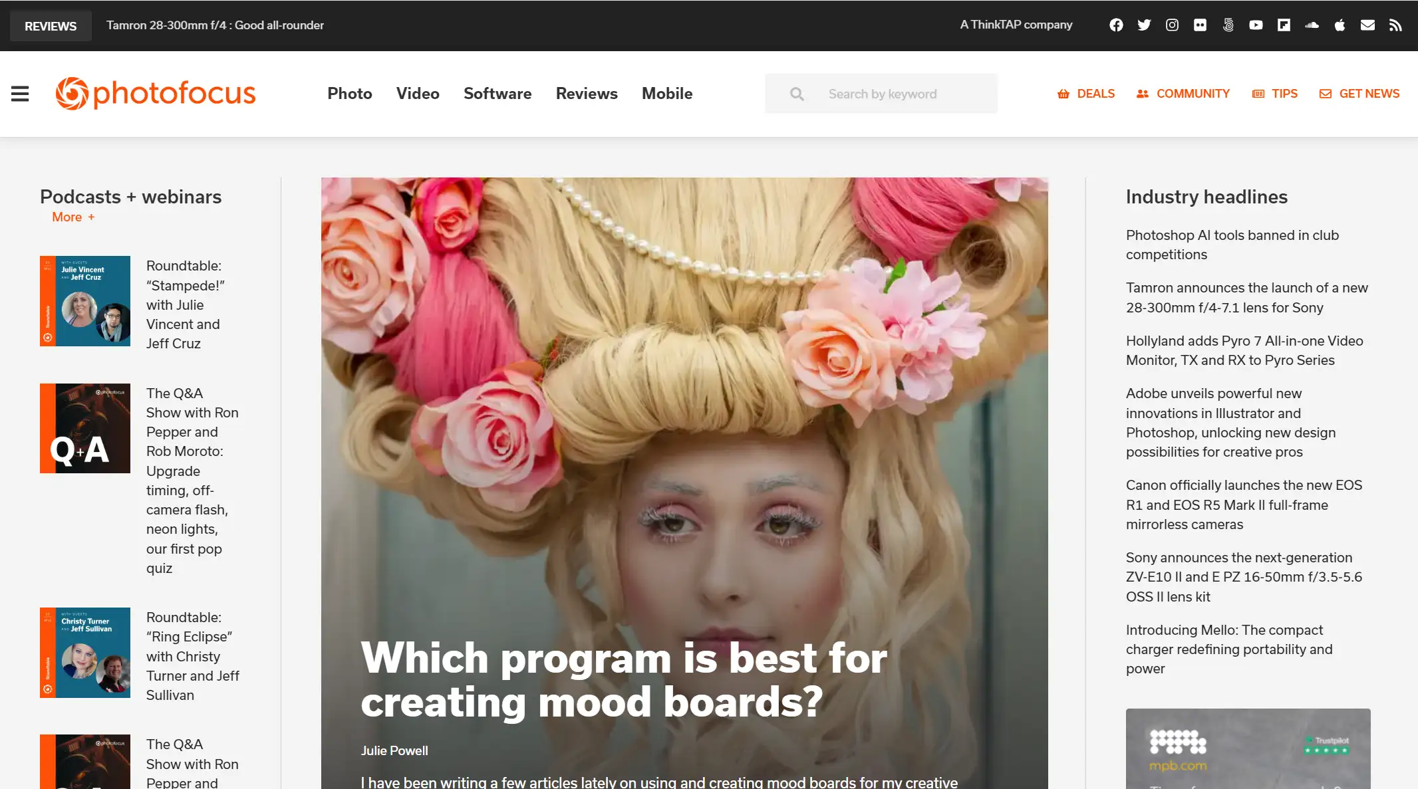Click the REVIEWS label in top bar
Screen dimensions: 1418x789
tap(51, 26)
